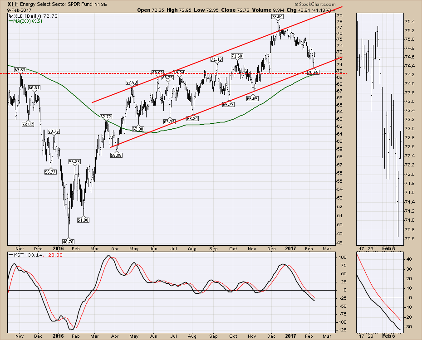Click the 70.6 value on zoom axis
Image resolution: width=422 pixels, height=340 pixels.
point(410,238)
